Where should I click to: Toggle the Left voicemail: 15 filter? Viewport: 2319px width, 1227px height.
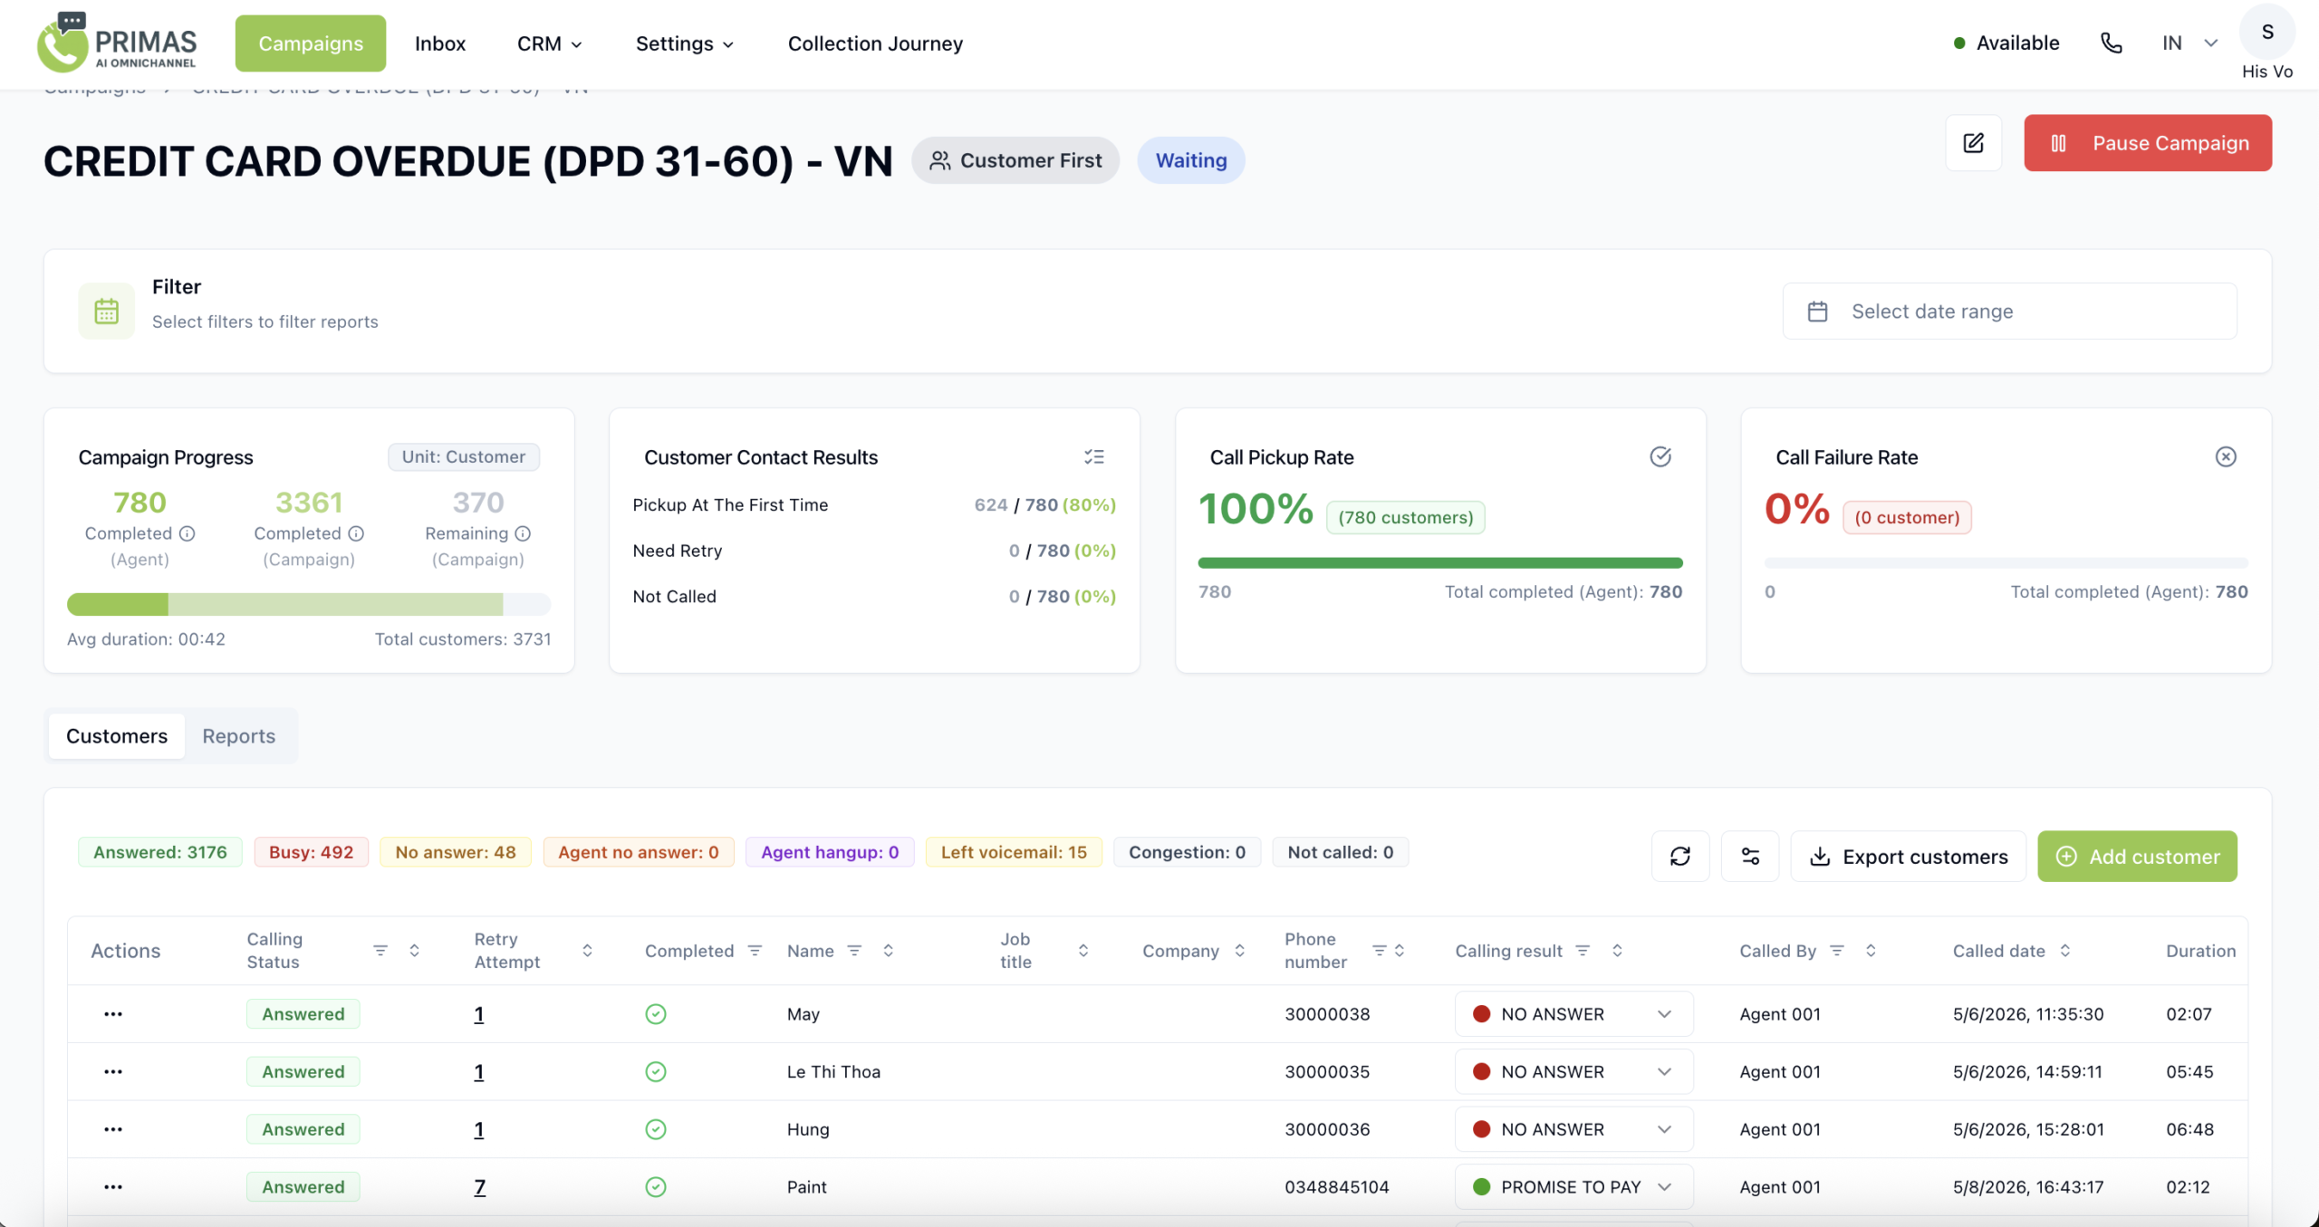pyautogui.click(x=1014, y=852)
